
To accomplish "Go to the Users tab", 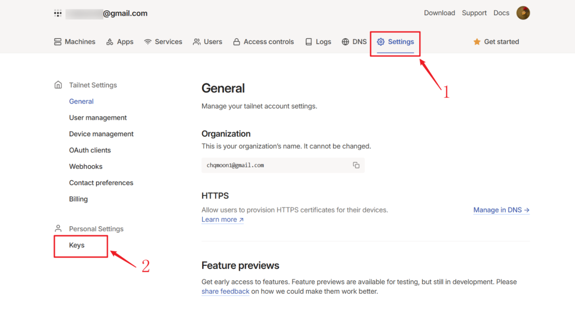I will (x=207, y=42).
